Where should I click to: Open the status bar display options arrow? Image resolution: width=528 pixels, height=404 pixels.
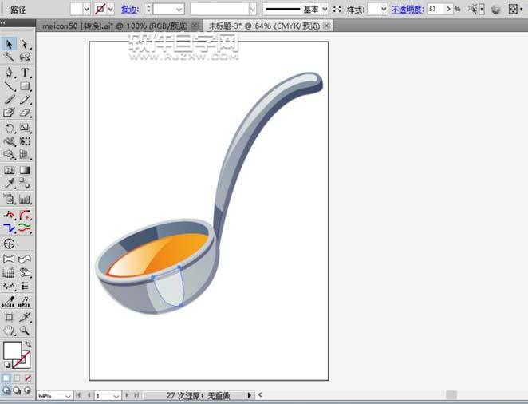tap(249, 395)
